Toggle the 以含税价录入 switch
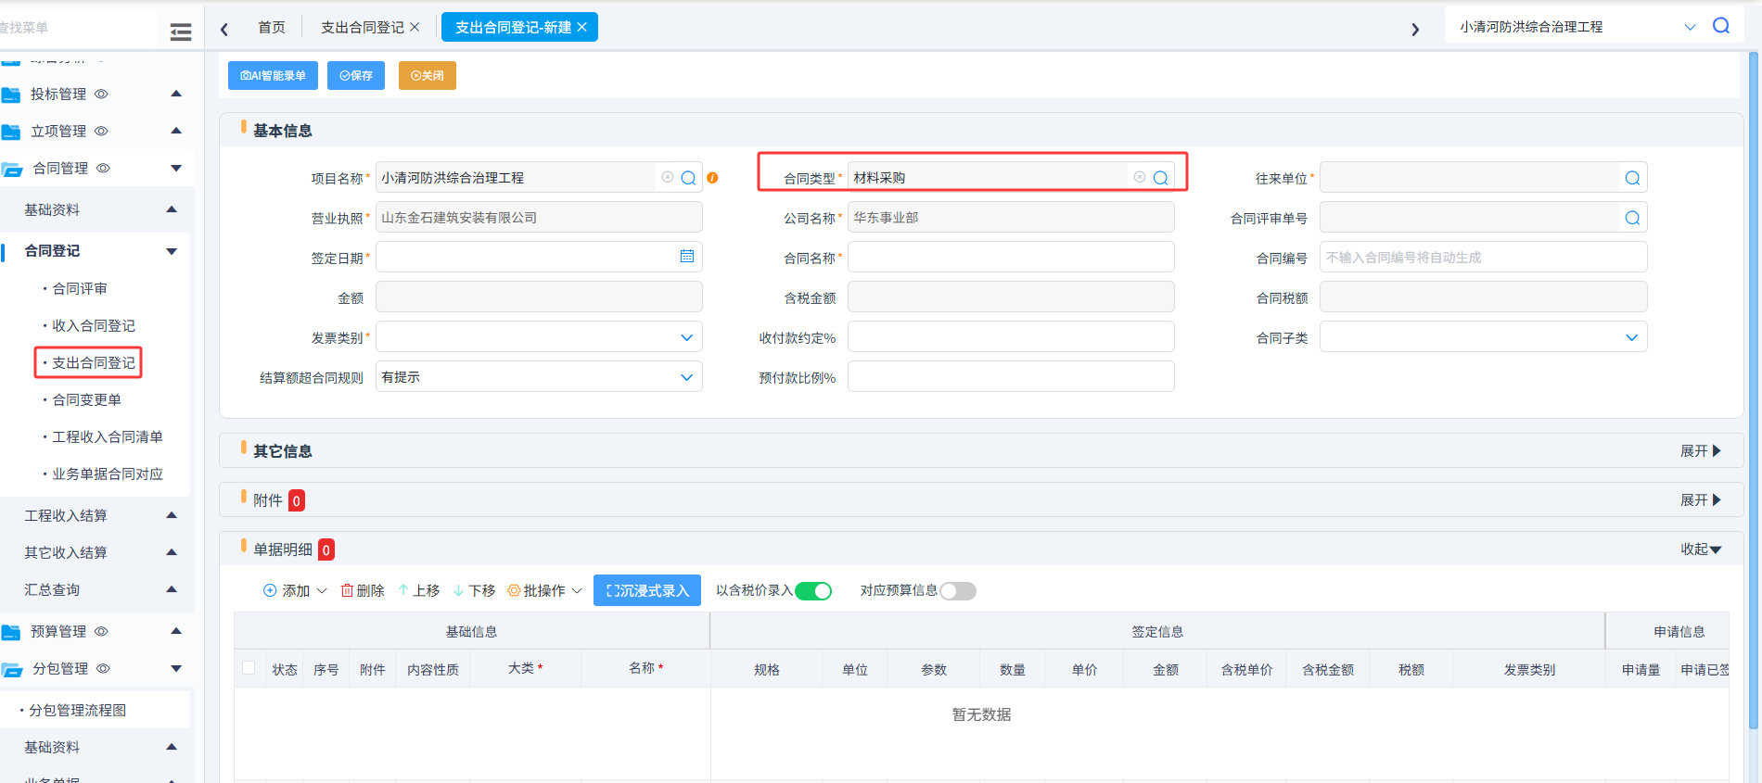1762x783 pixels. [x=813, y=591]
